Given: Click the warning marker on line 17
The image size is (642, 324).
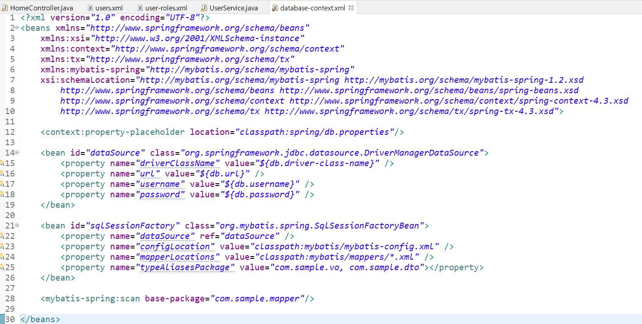Looking at the screenshot, I should click(2, 184).
